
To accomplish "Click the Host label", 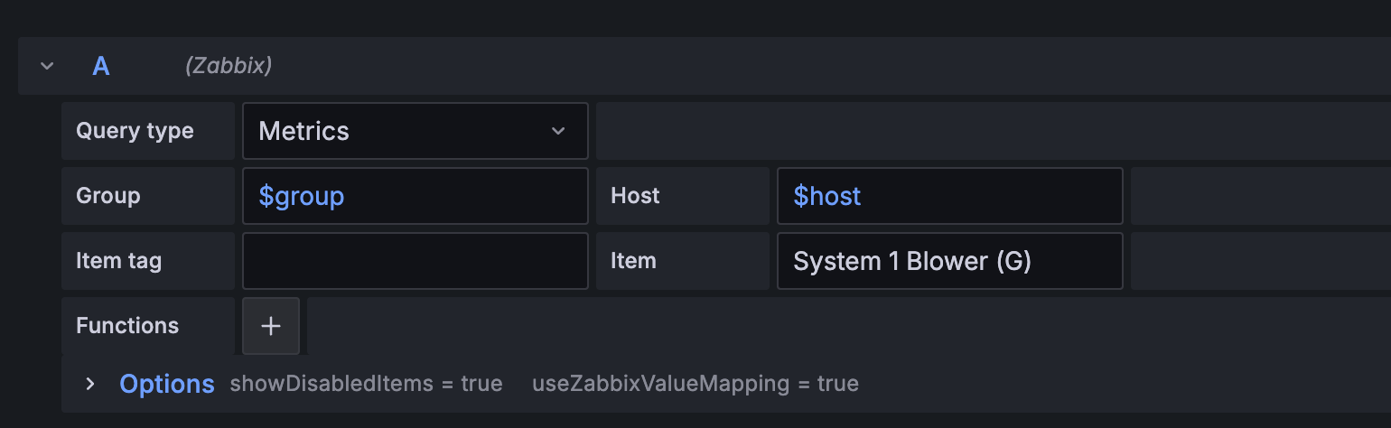I will tap(635, 196).
